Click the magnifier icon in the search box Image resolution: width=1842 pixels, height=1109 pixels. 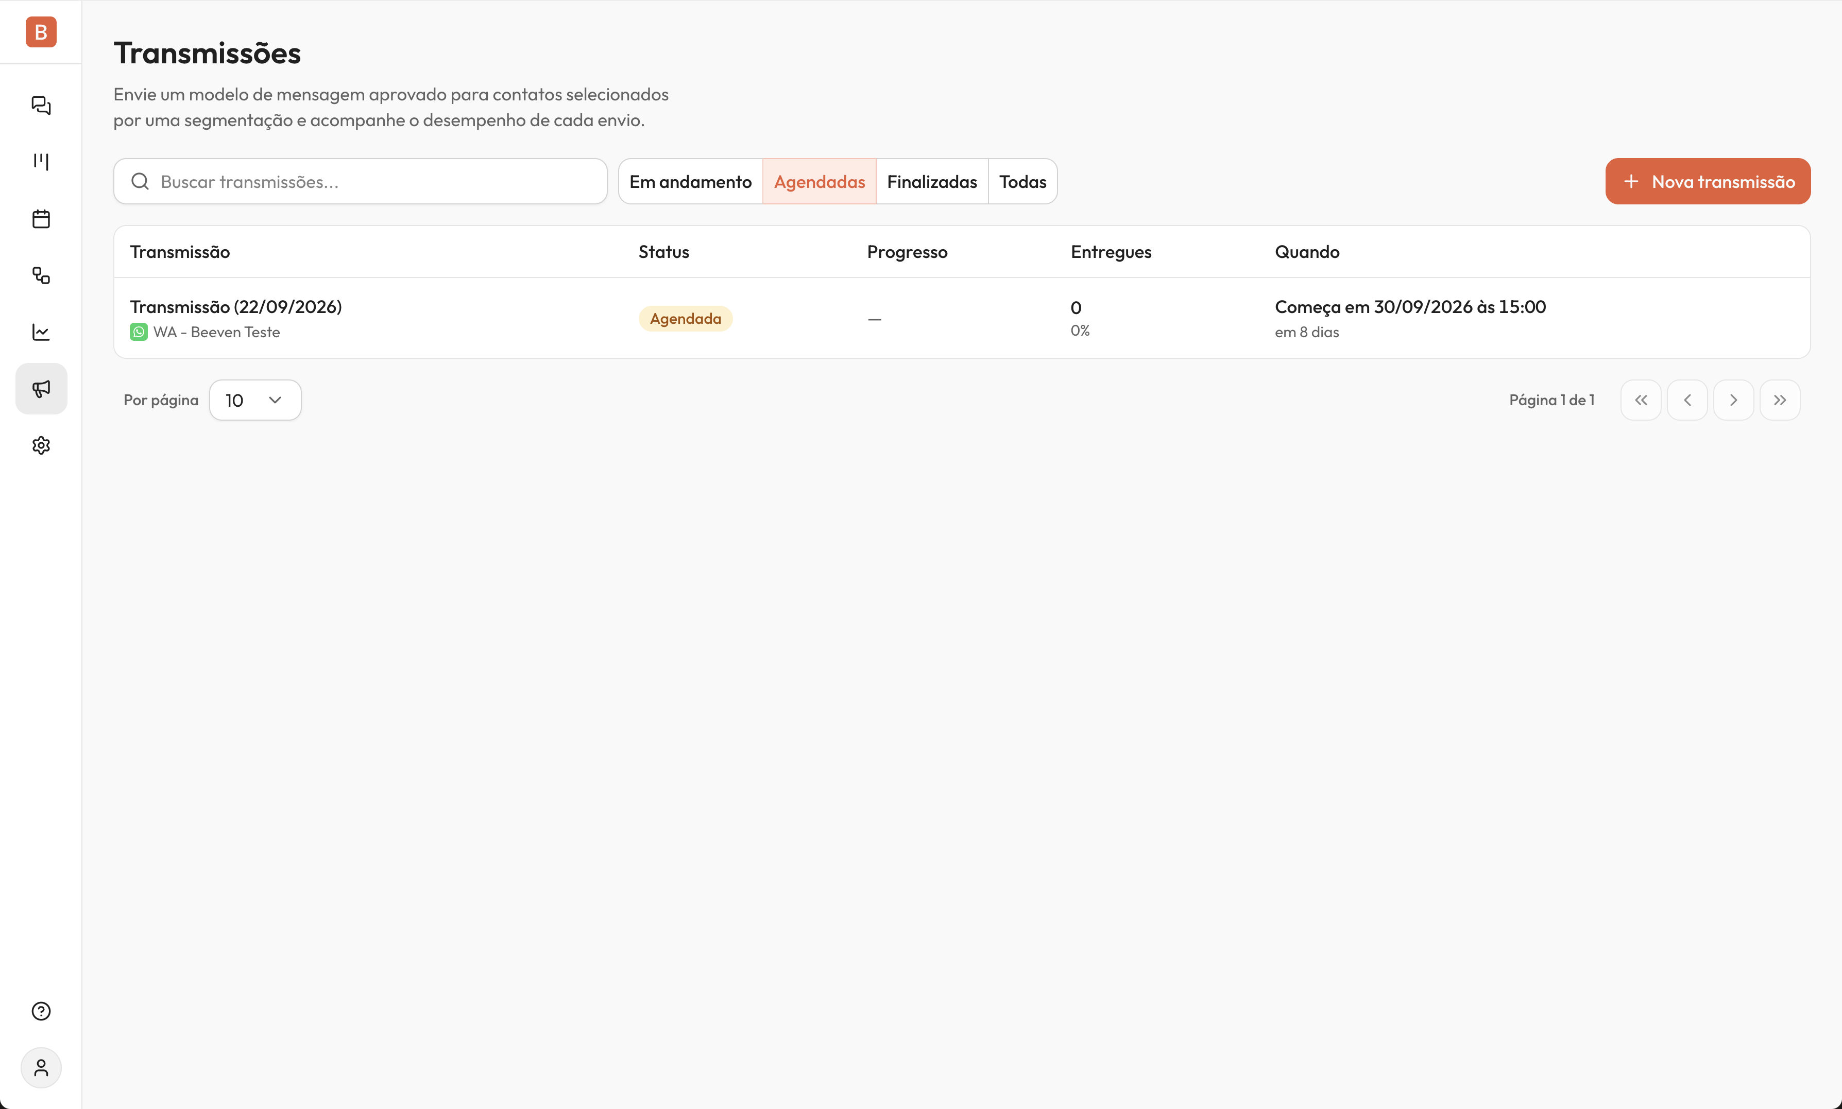tap(140, 182)
